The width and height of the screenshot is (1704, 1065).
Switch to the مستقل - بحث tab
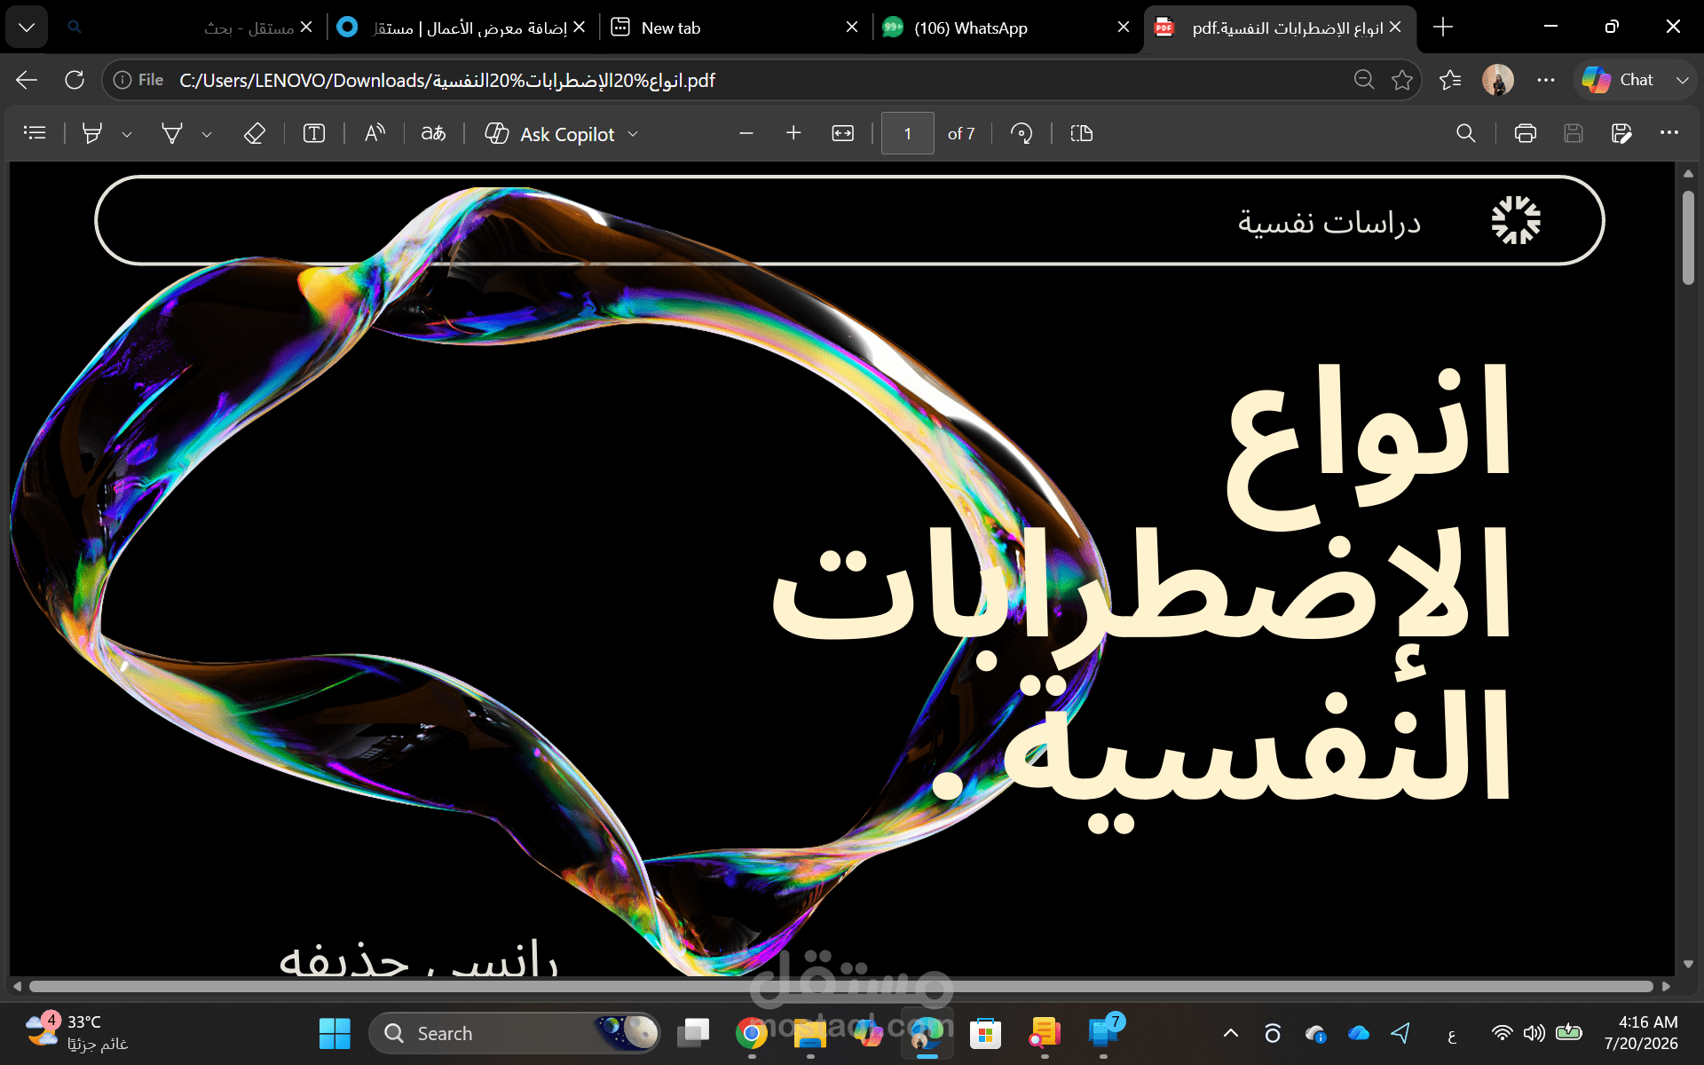click(x=191, y=28)
